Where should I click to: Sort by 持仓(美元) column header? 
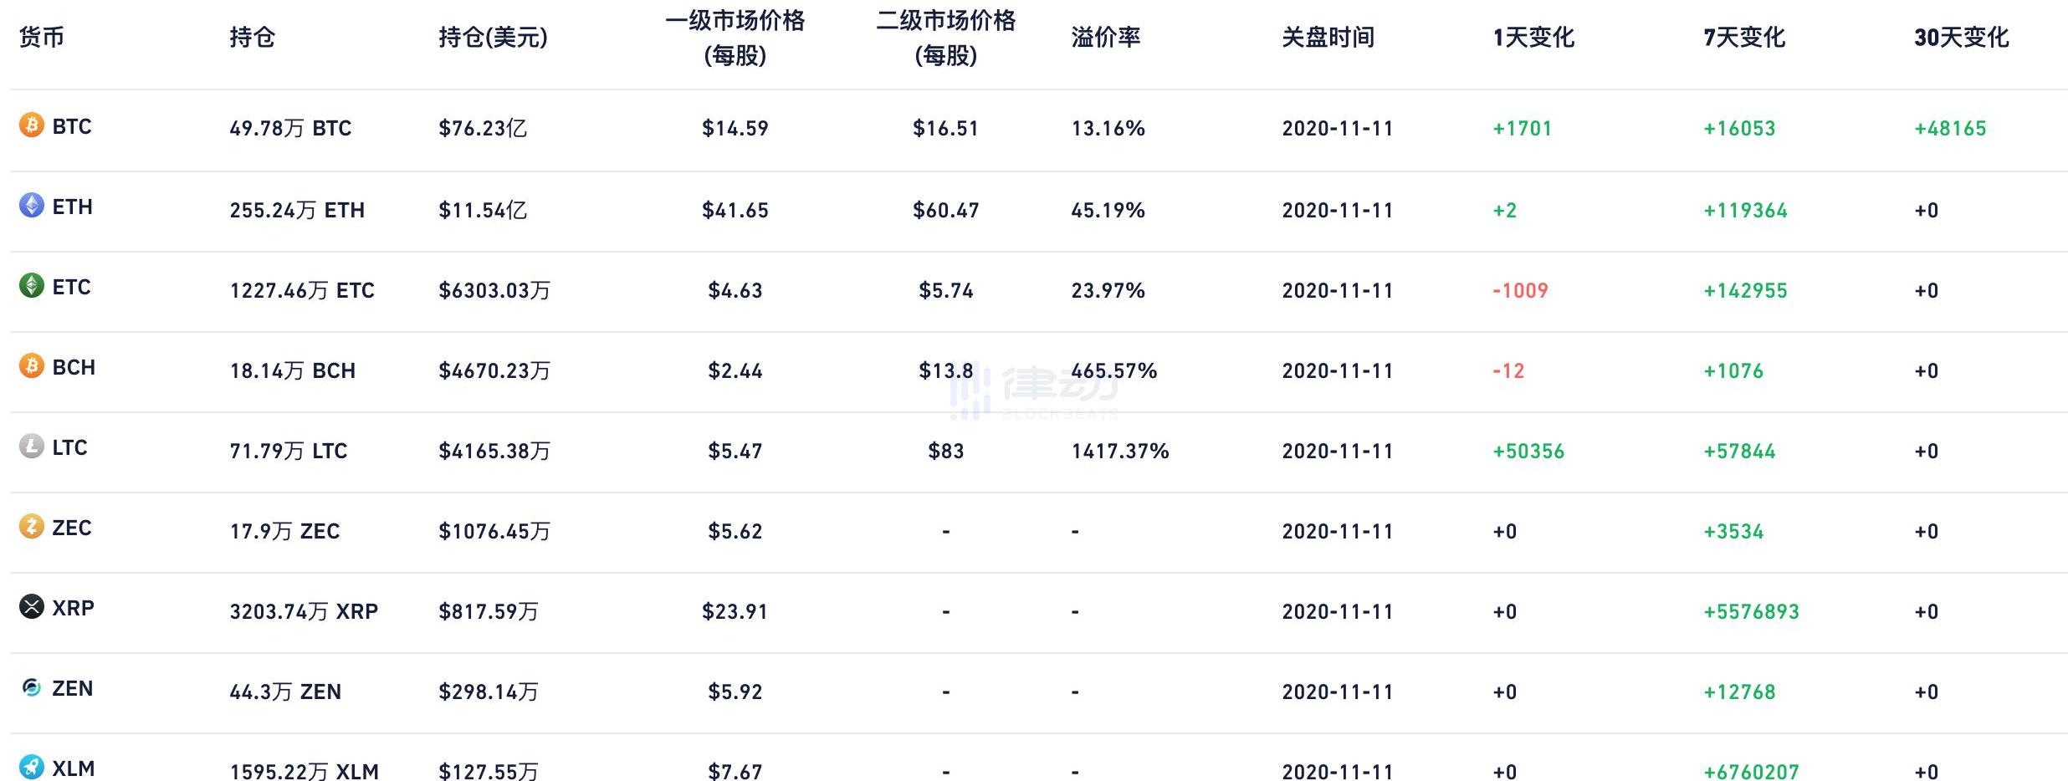[x=493, y=38]
